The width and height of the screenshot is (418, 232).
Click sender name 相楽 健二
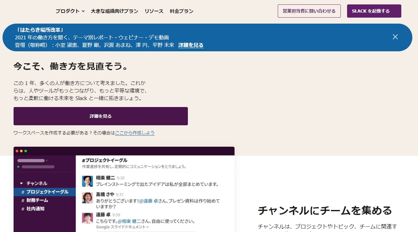tap(105, 178)
